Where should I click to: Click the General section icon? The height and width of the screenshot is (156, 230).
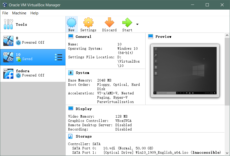[x=71, y=36]
